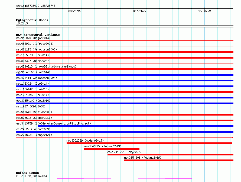The width and height of the screenshot is (241, 182).
Task: Click the red bar of nsv517643
Action: coord(125,115)
